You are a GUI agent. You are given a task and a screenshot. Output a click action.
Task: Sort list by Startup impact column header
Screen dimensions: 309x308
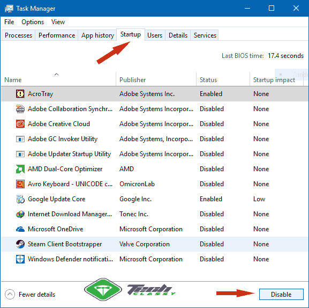point(276,79)
